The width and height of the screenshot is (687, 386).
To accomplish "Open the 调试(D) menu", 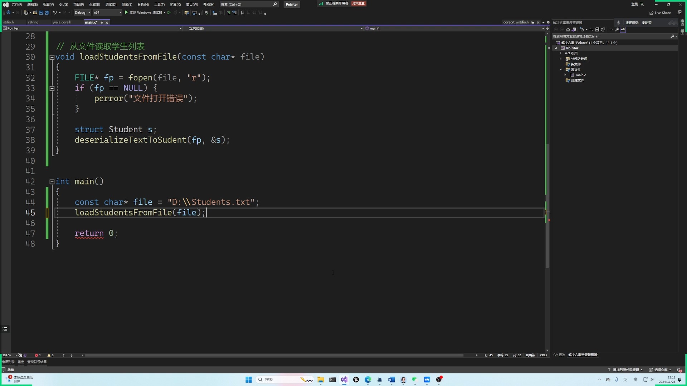I will [x=111, y=4].
